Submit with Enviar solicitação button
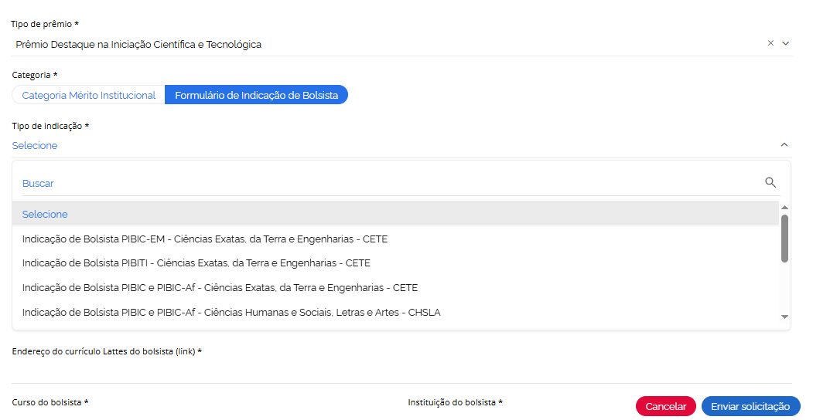 [750, 406]
